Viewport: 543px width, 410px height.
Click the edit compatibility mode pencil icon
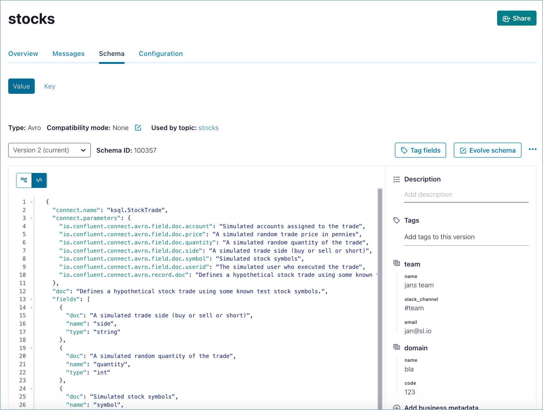pyautogui.click(x=138, y=128)
